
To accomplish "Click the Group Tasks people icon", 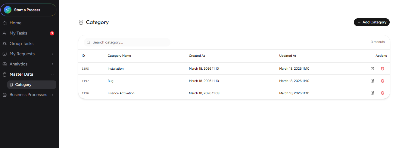I will tap(5, 44).
